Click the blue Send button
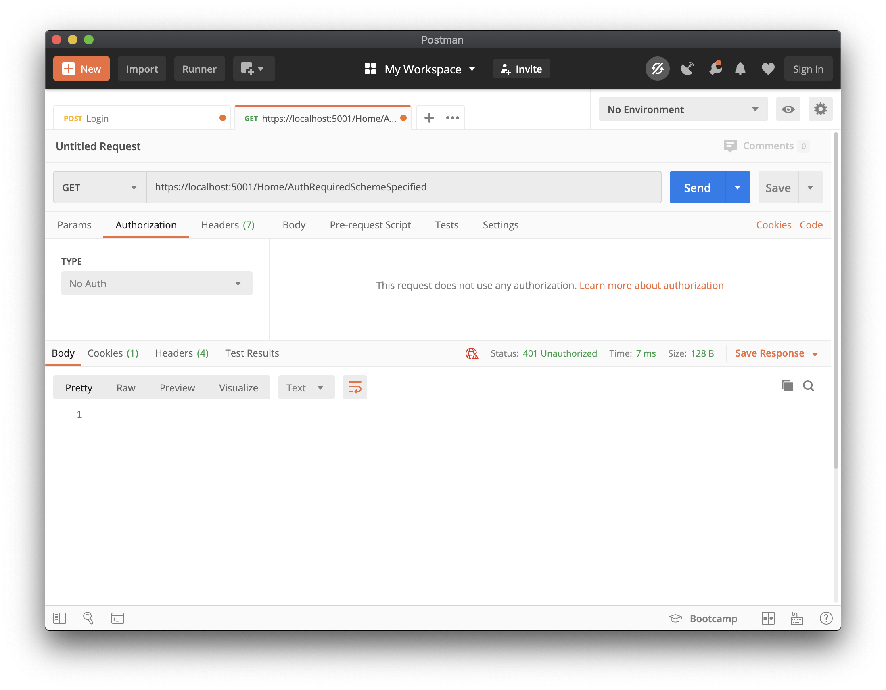This screenshot has width=886, height=690. click(x=697, y=187)
